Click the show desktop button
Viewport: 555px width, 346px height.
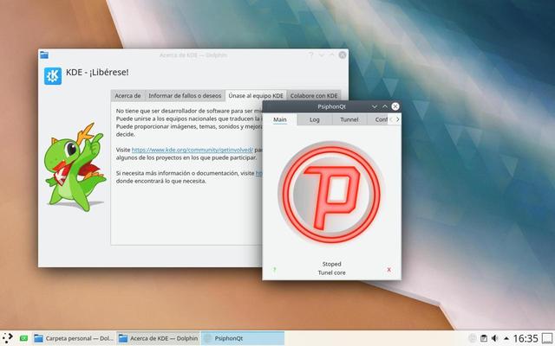tap(547, 338)
